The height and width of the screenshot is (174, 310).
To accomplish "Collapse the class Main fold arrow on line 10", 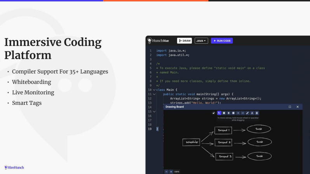I will (x=154, y=90).
